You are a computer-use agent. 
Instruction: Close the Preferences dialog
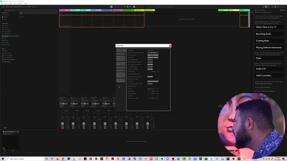coord(170,46)
